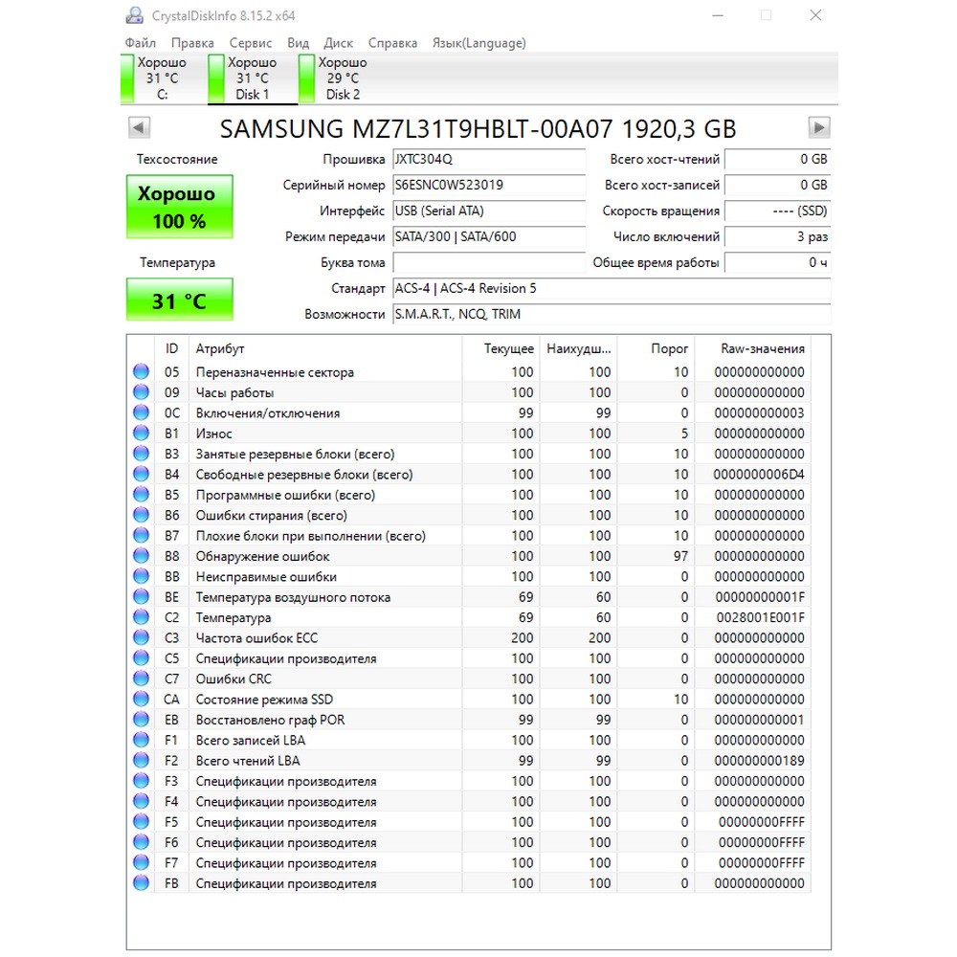Click the Raw-значения column header

click(x=763, y=348)
